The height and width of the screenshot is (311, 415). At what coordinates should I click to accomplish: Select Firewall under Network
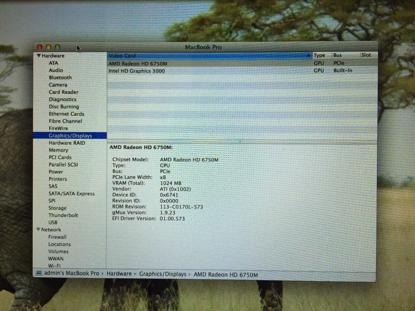[x=57, y=237]
